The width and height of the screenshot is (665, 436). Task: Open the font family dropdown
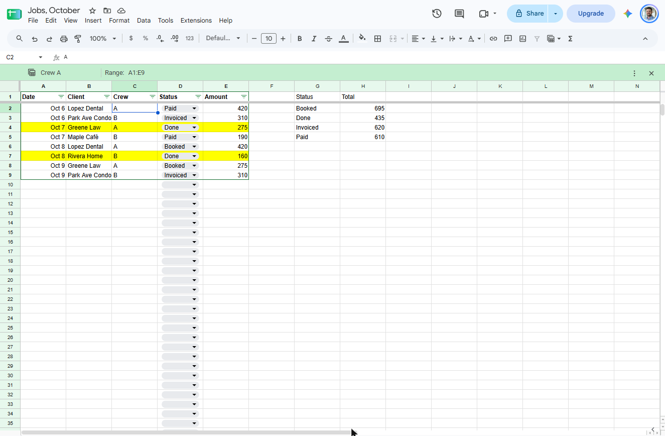coord(223,39)
